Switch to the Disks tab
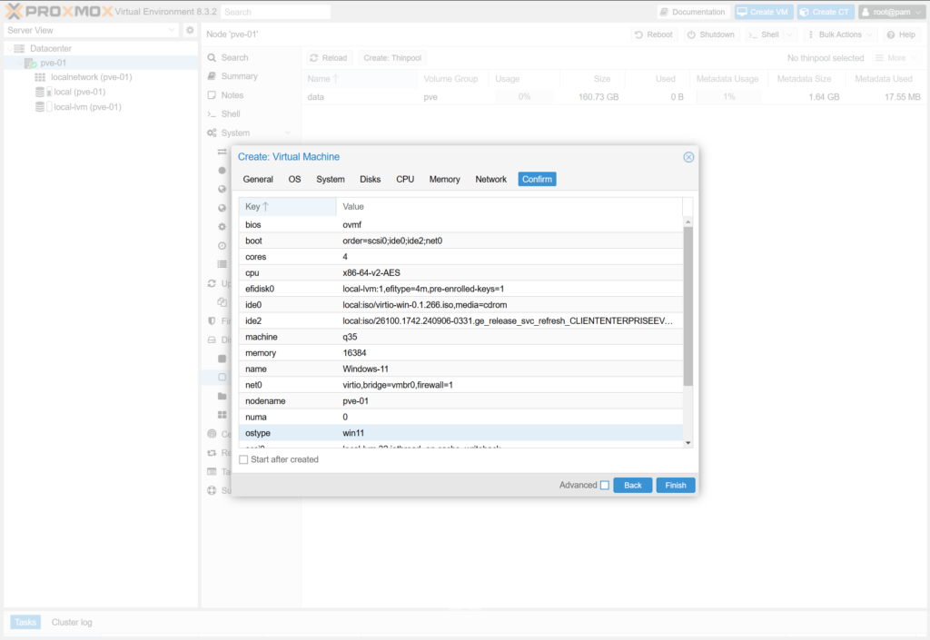This screenshot has height=640, width=930. tap(370, 180)
